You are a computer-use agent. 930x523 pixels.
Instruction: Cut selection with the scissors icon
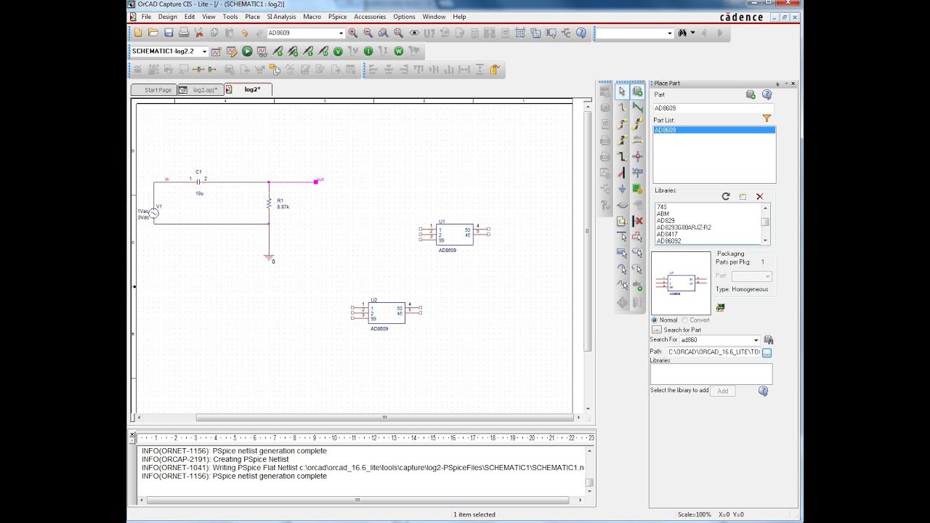(x=199, y=33)
